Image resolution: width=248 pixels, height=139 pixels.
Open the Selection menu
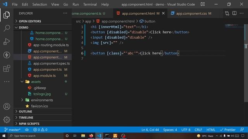tap(40, 4)
